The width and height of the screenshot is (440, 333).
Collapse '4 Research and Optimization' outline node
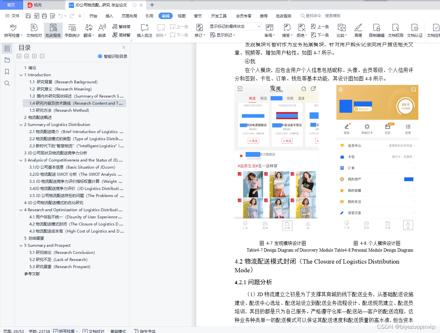coord(21,210)
